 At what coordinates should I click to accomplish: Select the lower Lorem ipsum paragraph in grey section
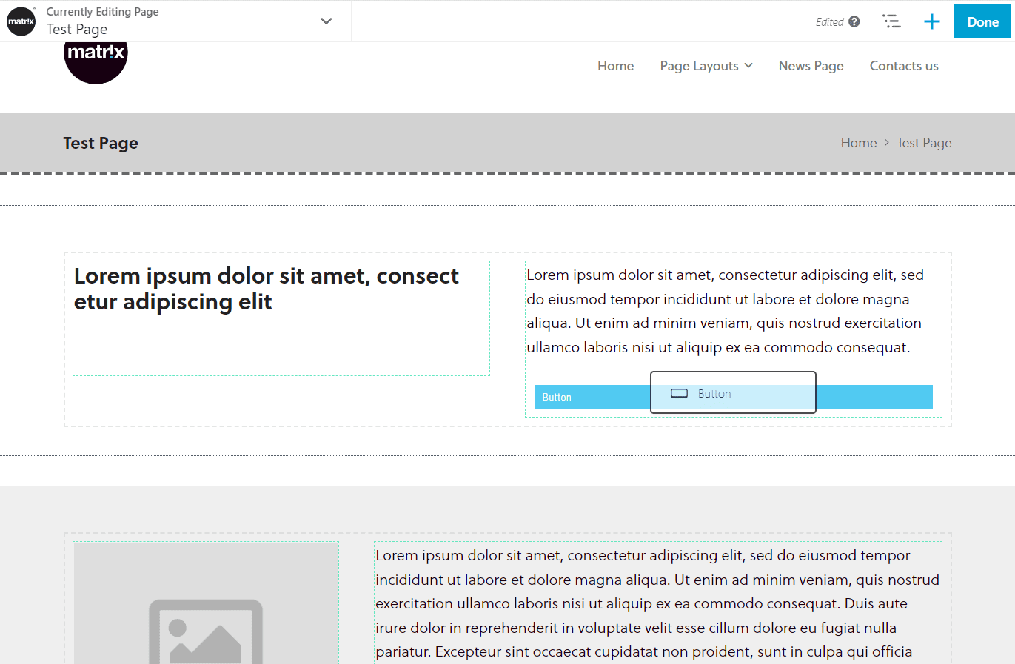click(658, 603)
